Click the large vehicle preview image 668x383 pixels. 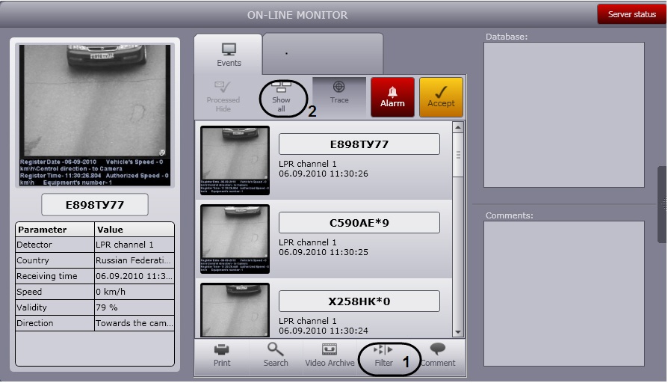pyautogui.click(x=95, y=115)
